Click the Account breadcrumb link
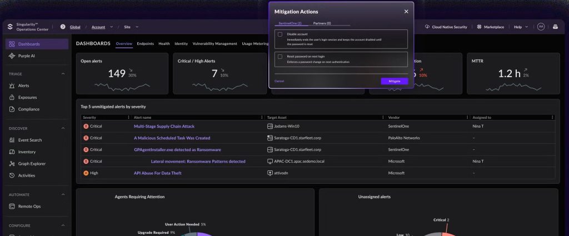 (x=98, y=27)
